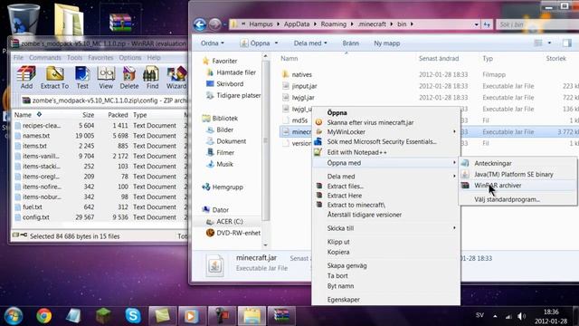Click the volume speaker tray icon
Image resolution: width=579 pixels, height=326 pixels.
[x=521, y=316]
